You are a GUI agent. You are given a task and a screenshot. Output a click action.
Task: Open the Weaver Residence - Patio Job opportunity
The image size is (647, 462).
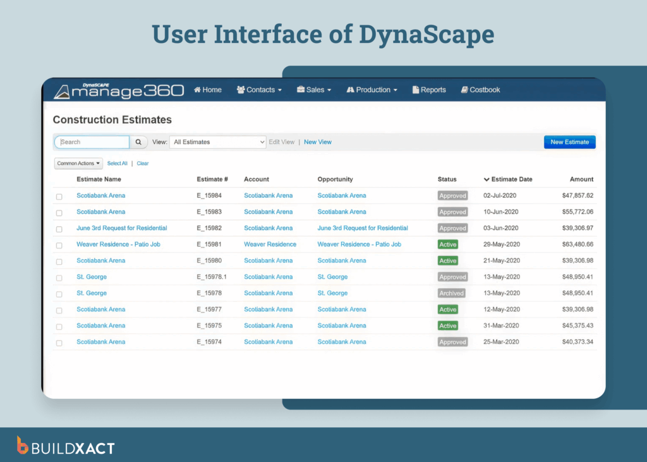(x=359, y=245)
